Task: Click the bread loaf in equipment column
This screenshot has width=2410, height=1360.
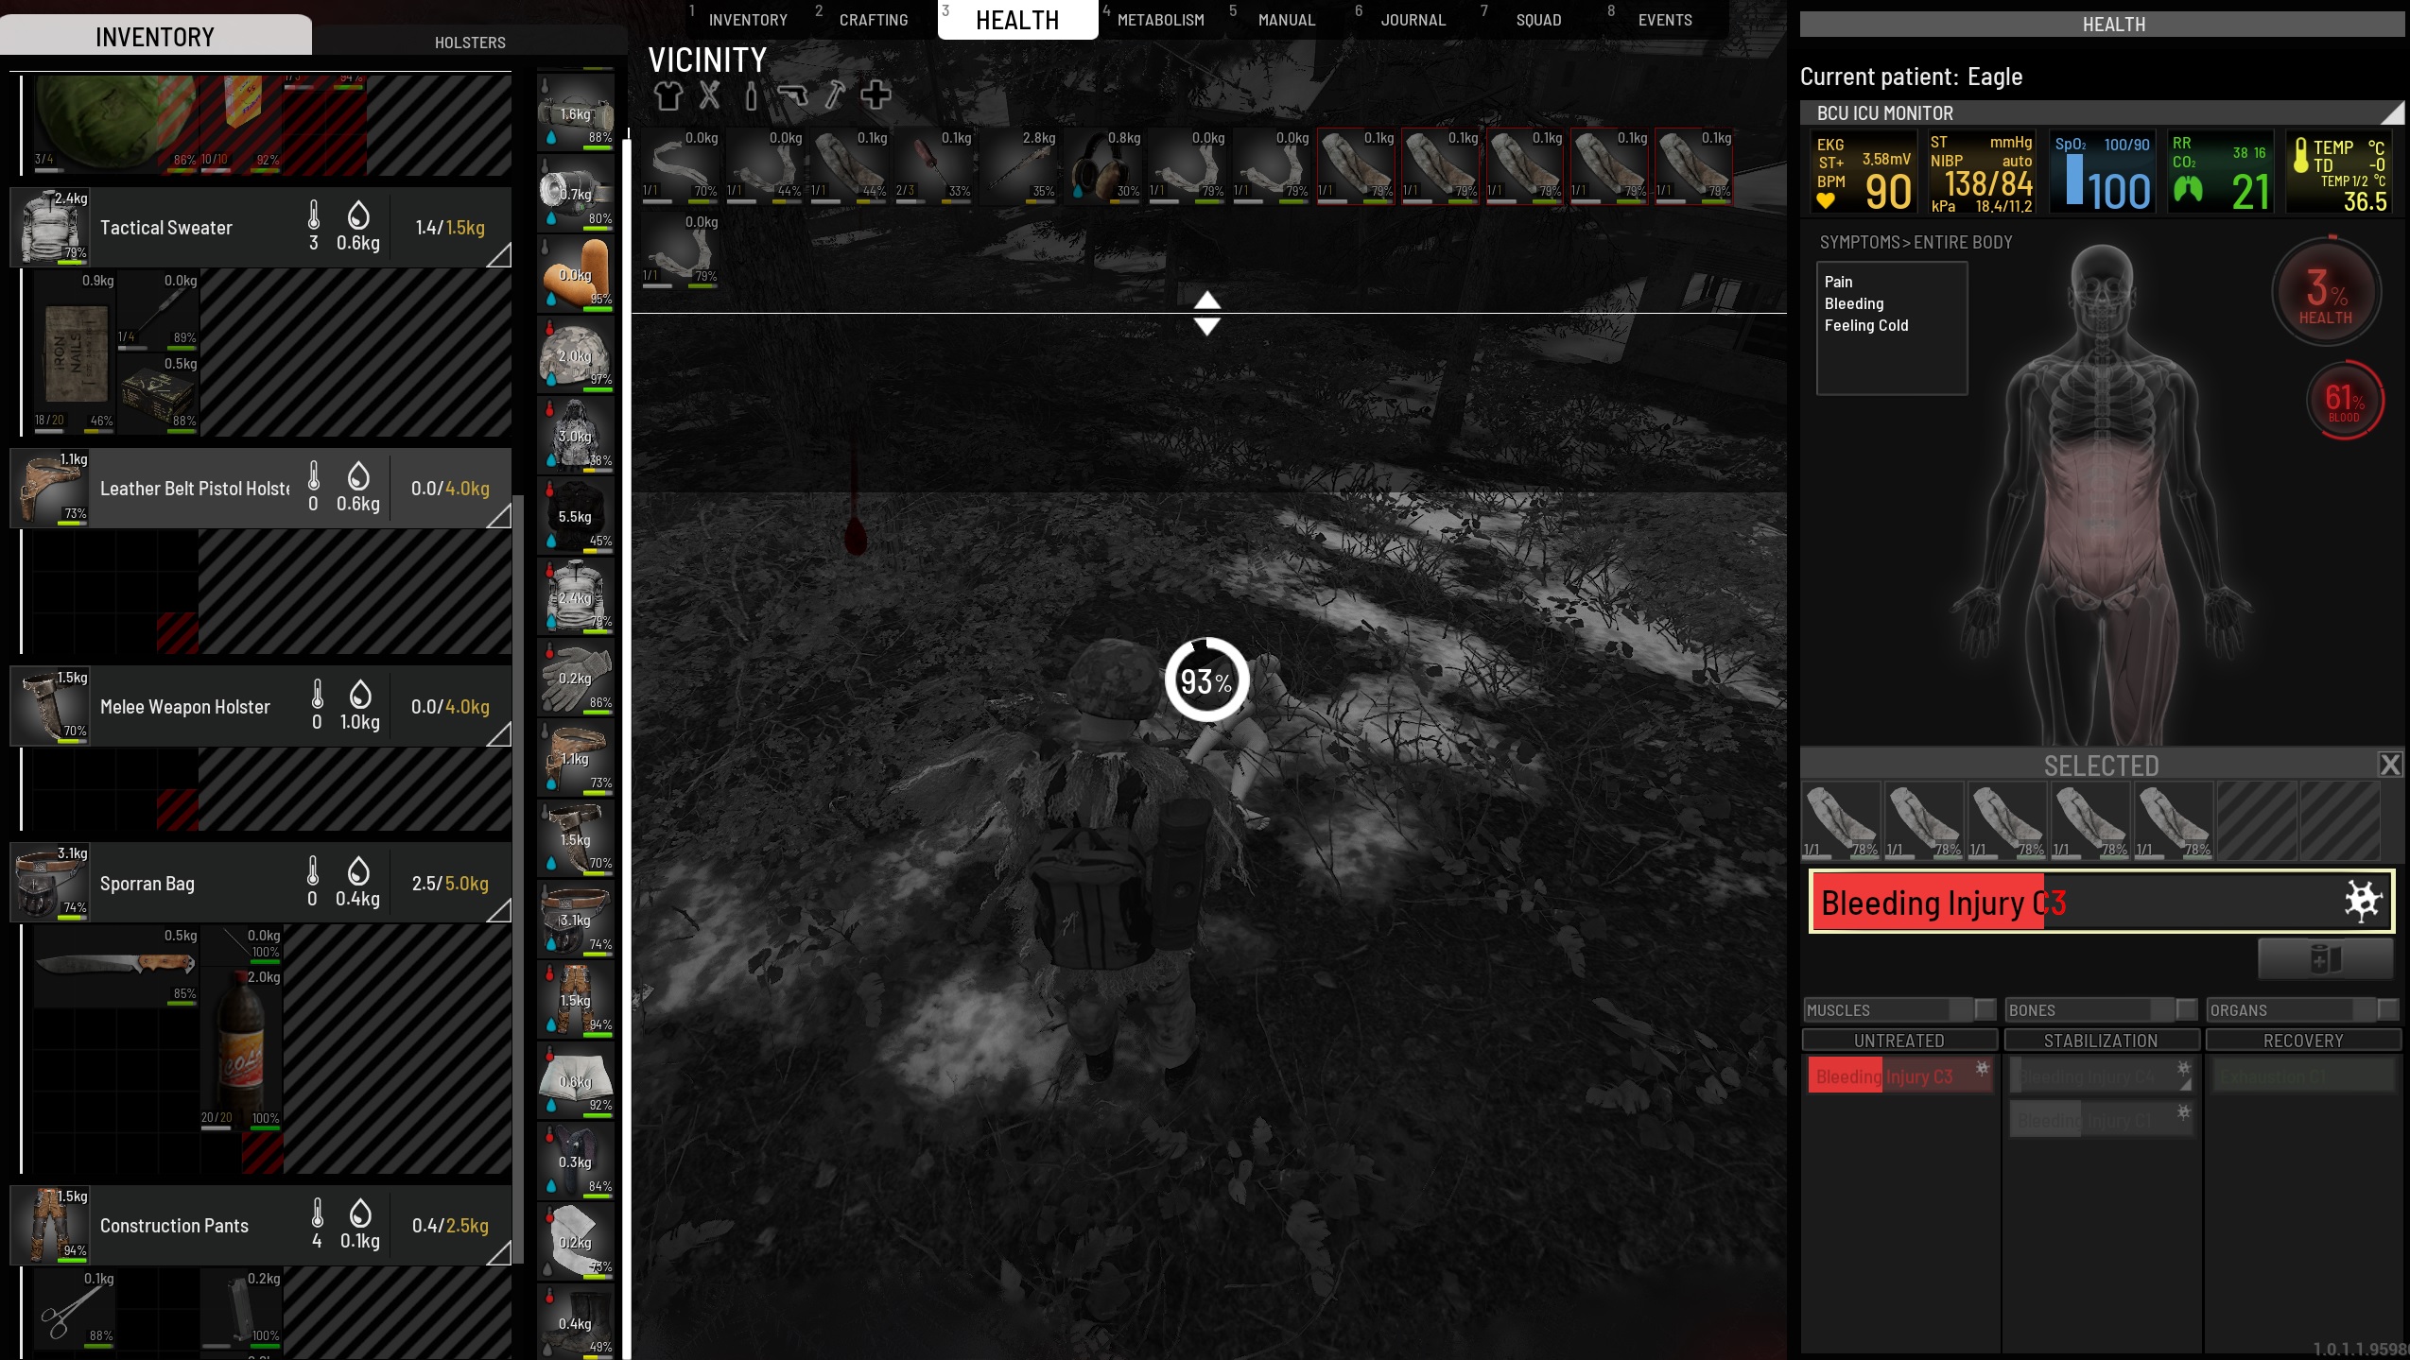Action: [x=576, y=274]
